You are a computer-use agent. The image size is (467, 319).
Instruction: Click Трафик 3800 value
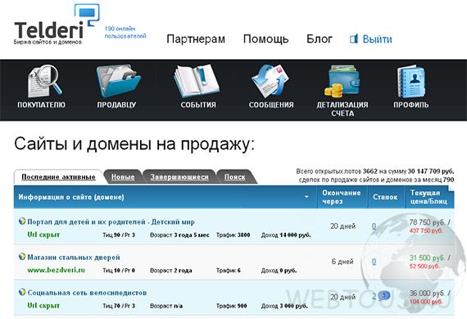tap(233, 235)
